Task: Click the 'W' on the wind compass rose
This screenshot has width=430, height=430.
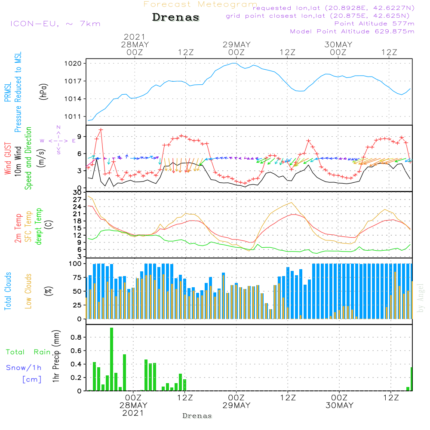Action: (x=42, y=141)
